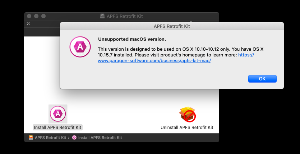Click the gray minimize button of the Finder window

36,16
